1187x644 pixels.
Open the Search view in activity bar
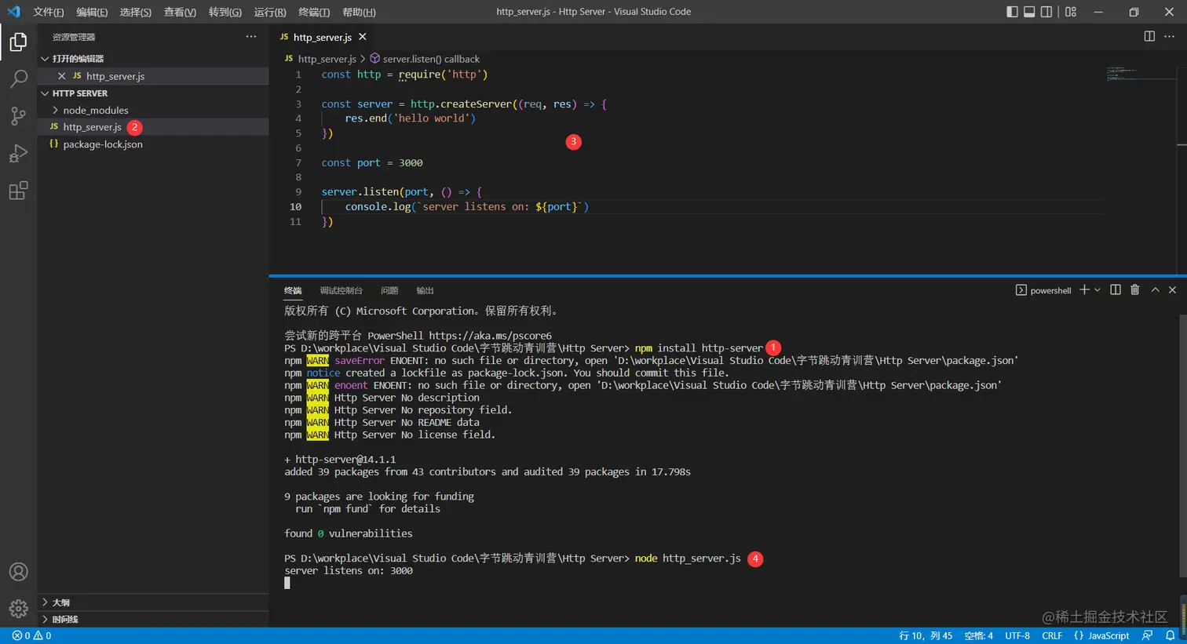(18, 78)
